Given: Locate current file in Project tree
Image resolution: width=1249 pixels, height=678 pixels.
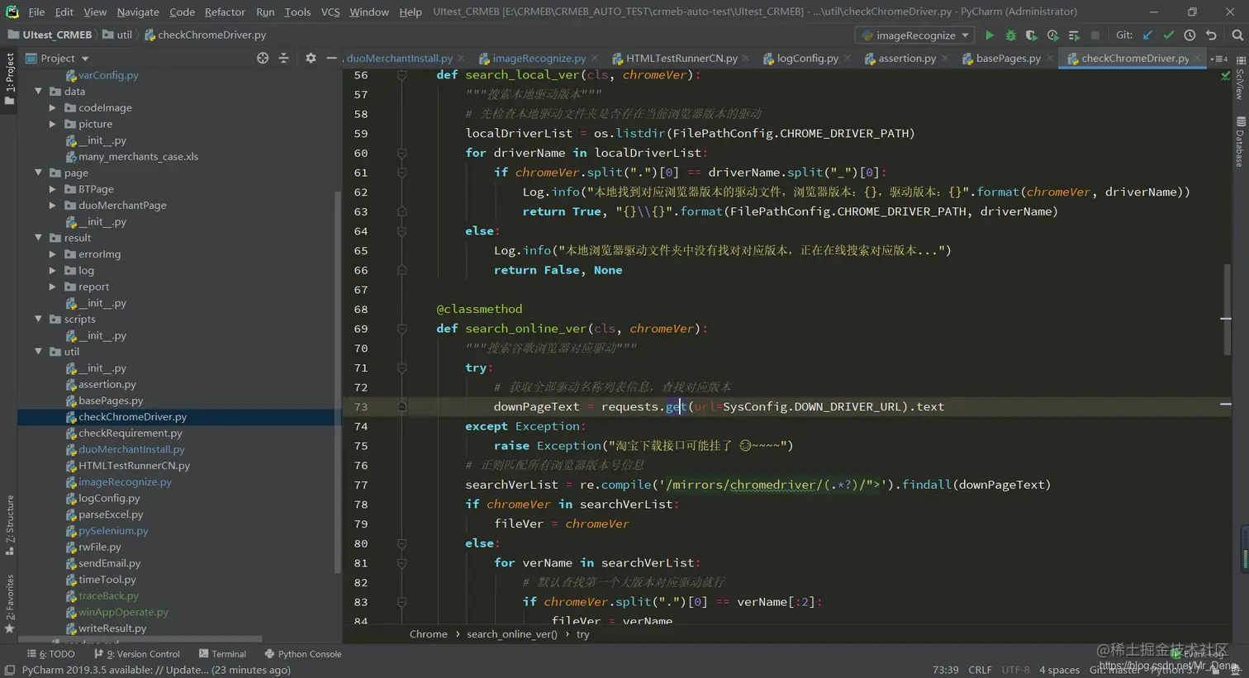Looking at the screenshot, I should pos(263,58).
